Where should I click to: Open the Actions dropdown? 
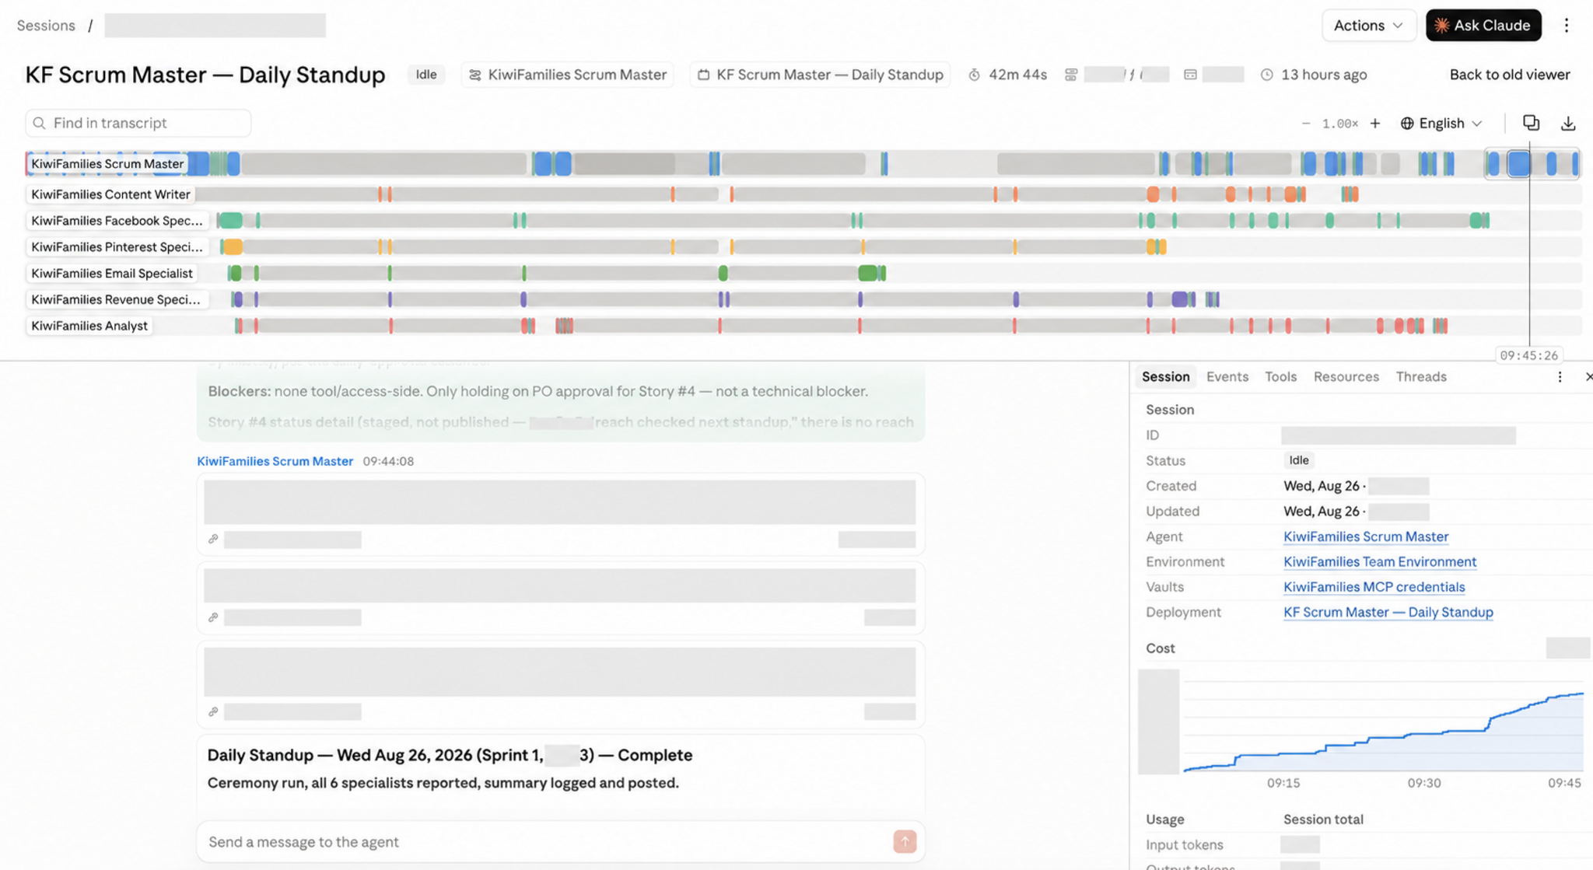(x=1368, y=25)
